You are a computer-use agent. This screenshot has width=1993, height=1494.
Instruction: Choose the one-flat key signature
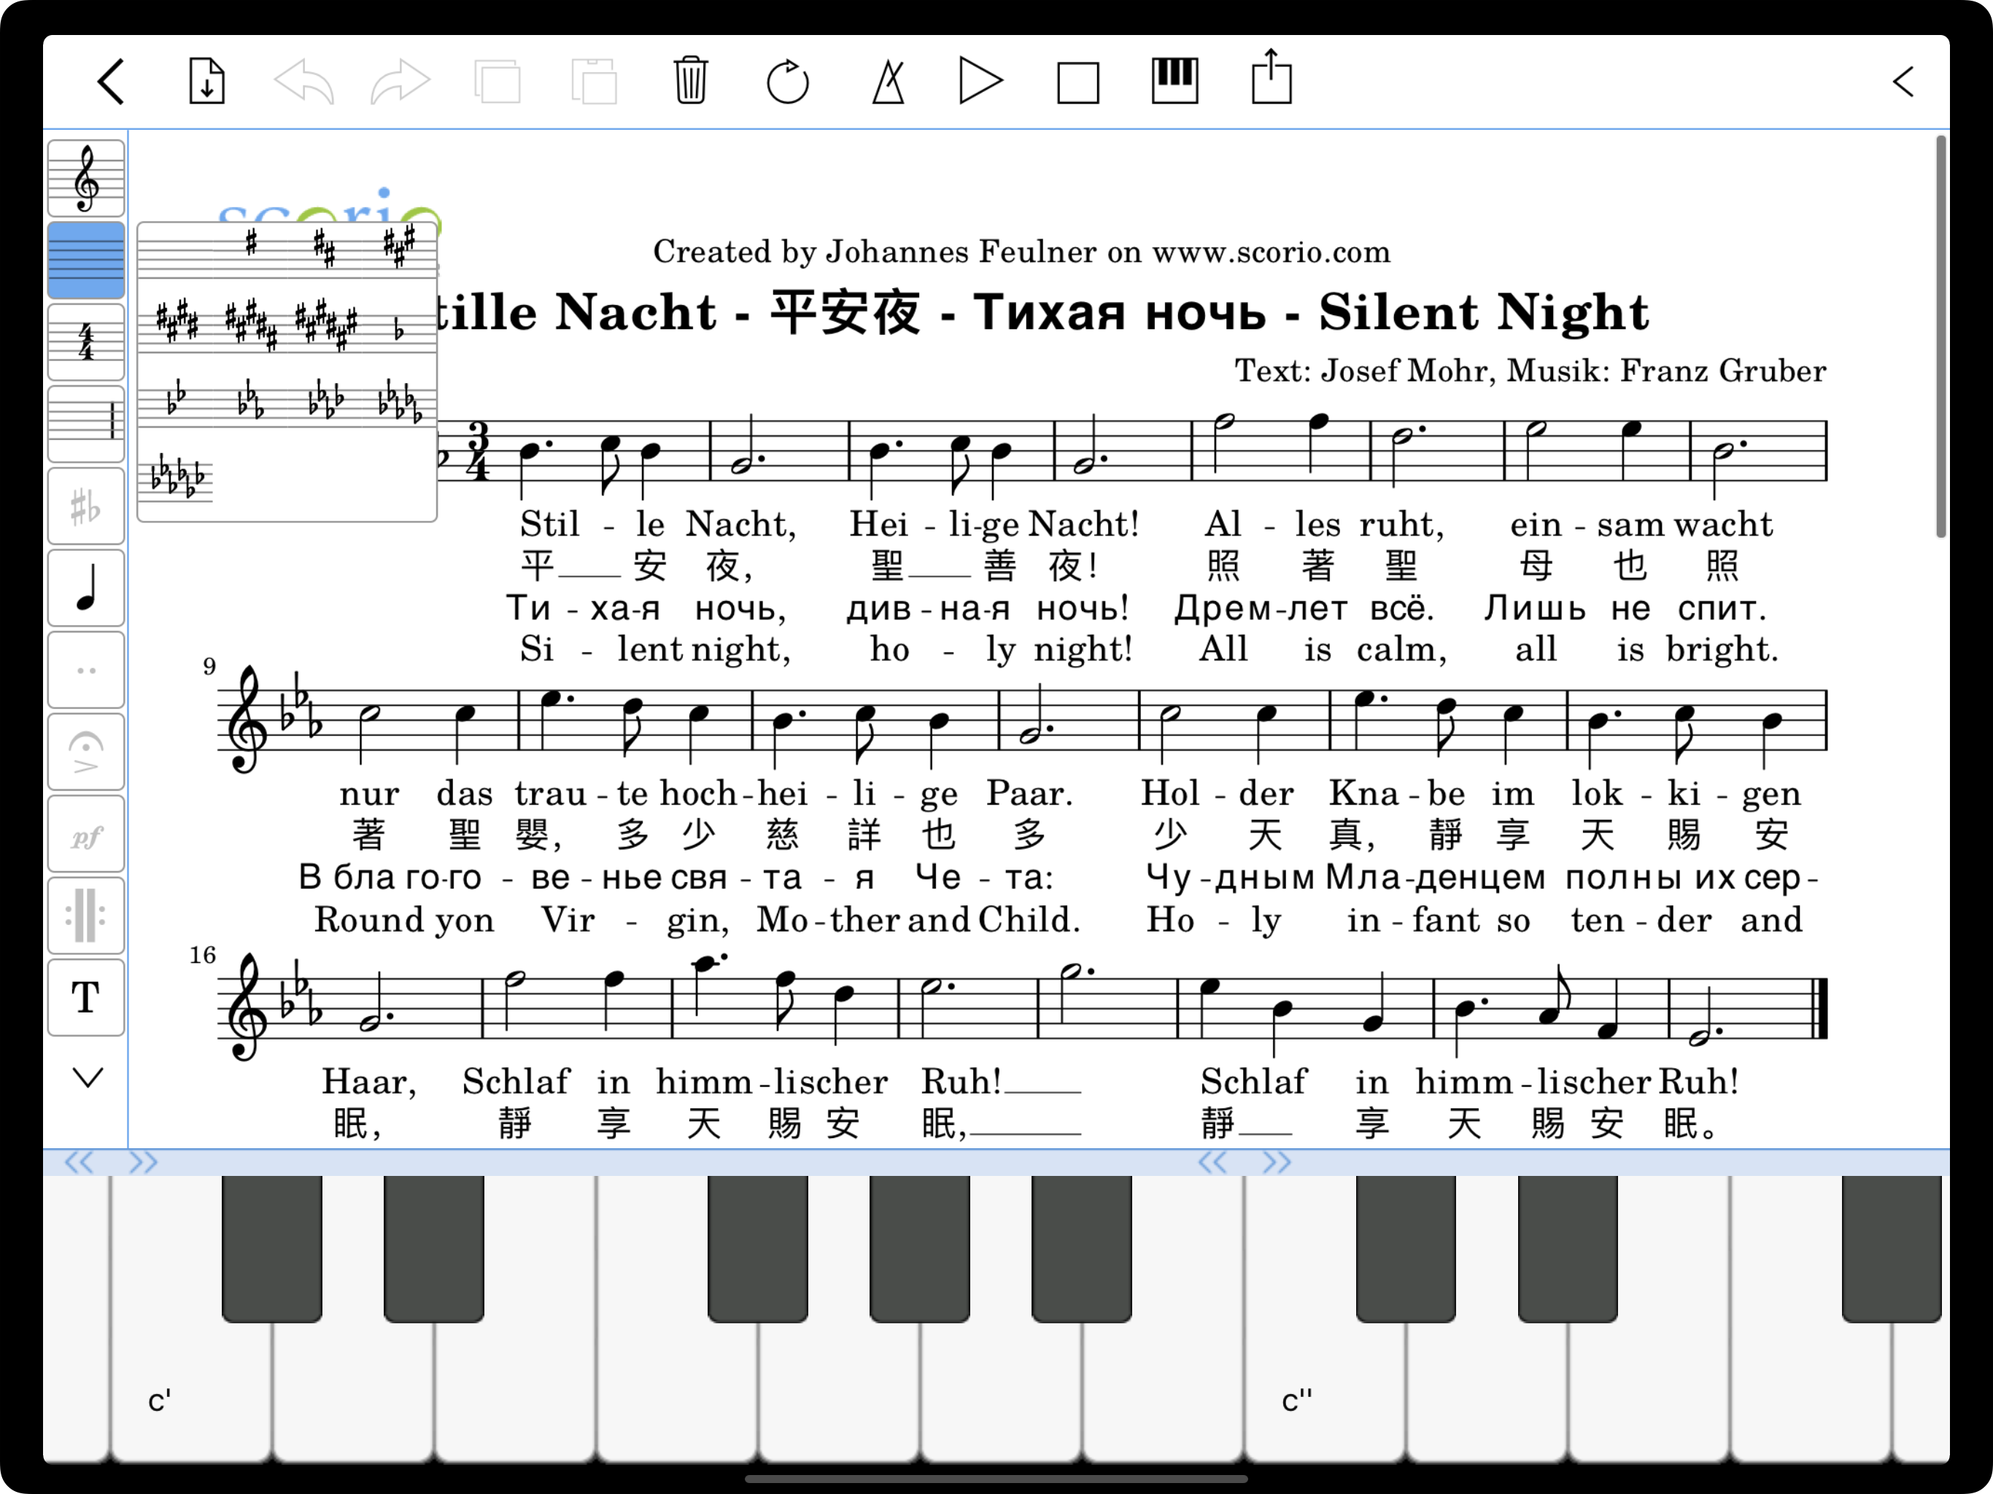tap(399, 330)
